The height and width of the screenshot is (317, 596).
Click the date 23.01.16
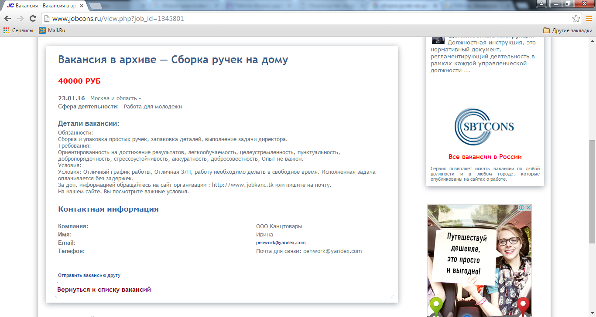(72, 98)
